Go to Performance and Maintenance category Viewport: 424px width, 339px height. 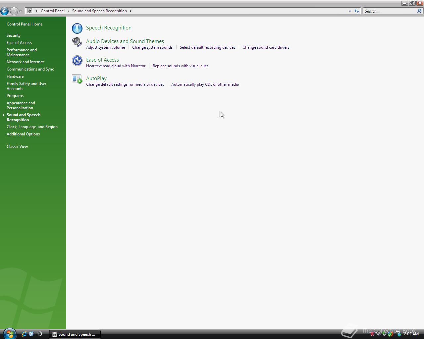pyautogui.click(x=22, y=52)
